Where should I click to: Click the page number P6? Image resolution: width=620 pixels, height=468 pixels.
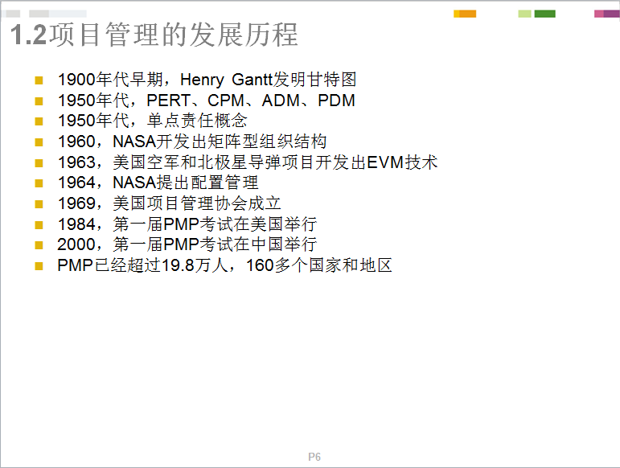(x=314, y=457)
